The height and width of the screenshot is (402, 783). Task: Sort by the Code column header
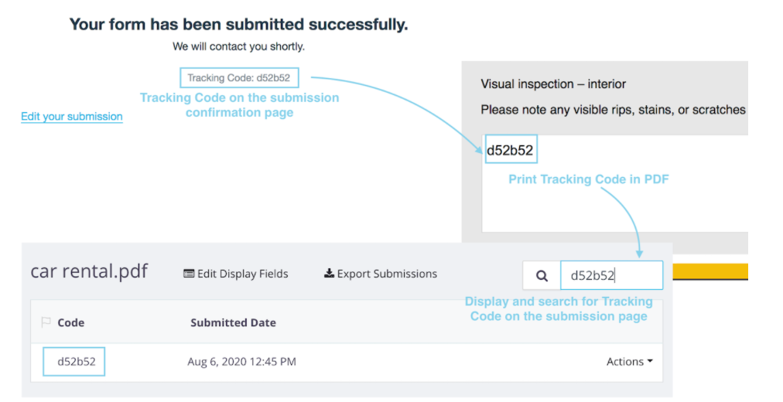point(71,322)
